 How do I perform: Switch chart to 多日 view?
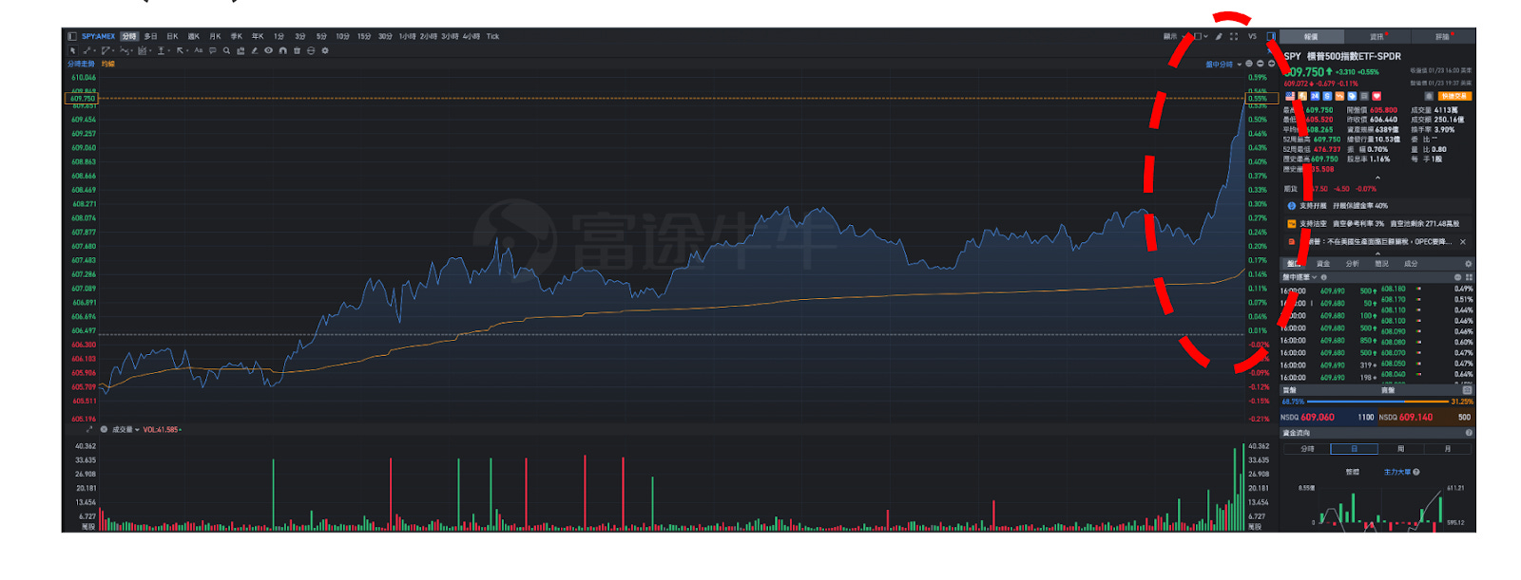150,36
